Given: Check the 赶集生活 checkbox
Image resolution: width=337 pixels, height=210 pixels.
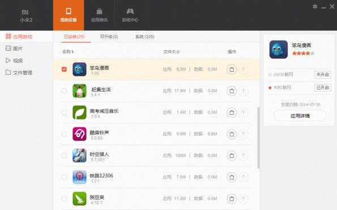Looking at the screenshot, I should coord(64,91).
